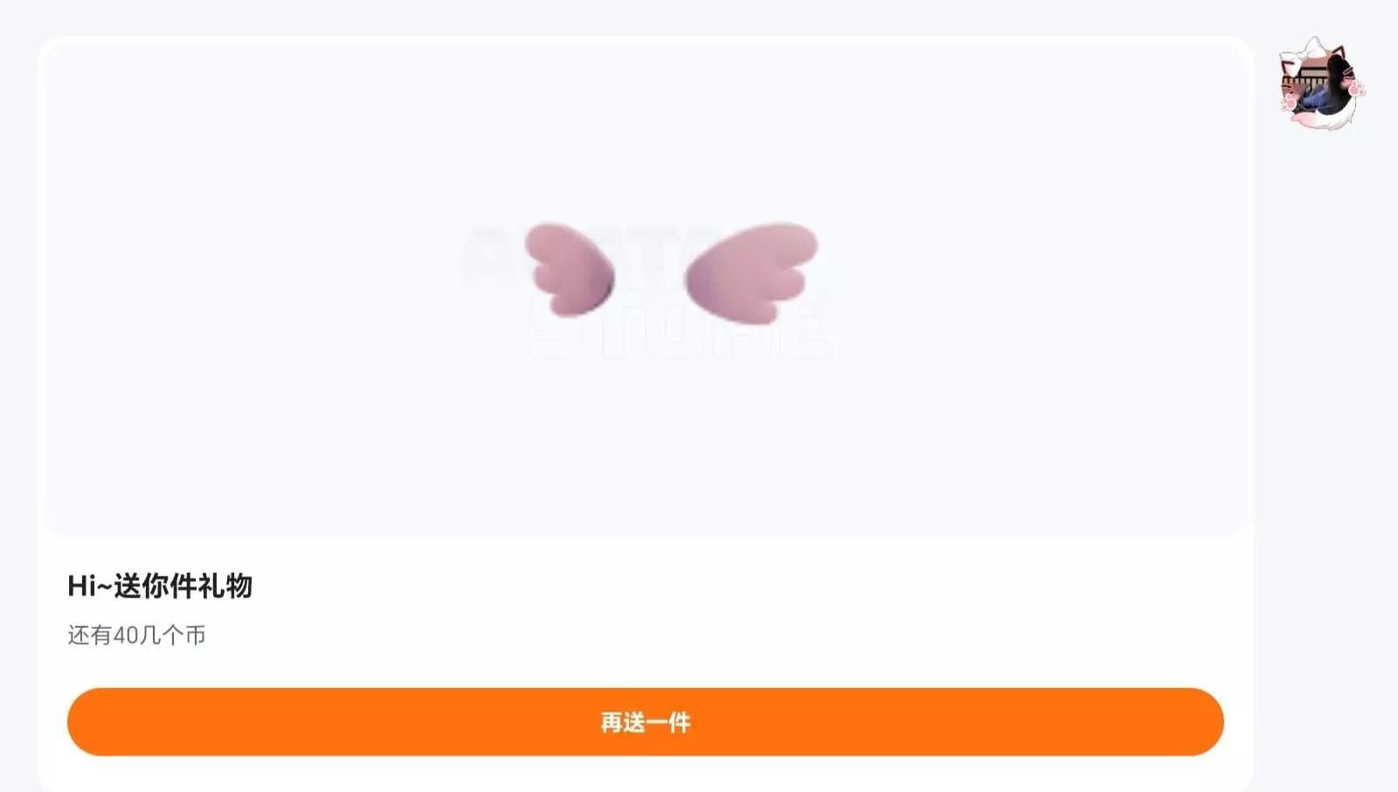1398x792 pixels.
Task: Click the 还有40几个币 message text
Action: pos(136,635)
